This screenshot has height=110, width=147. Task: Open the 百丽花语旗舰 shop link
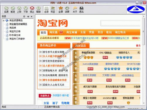tap(89, 75)
